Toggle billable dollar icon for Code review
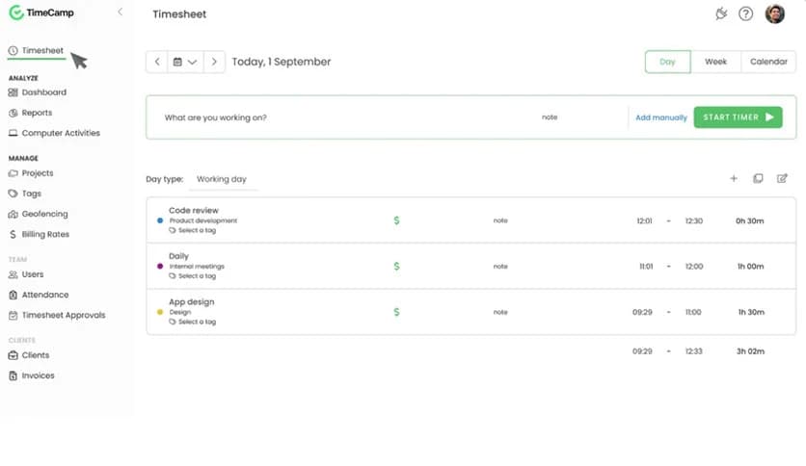806x466 pixels. point(396,220)
